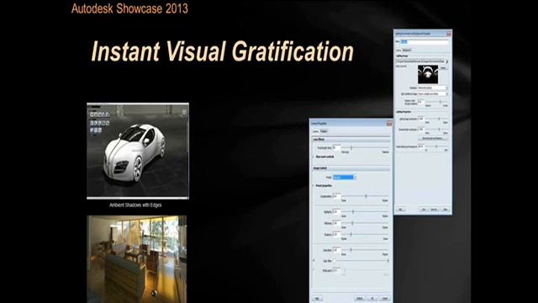
Task: Click the Name field in lighting dialog
Action: [424, 42]
